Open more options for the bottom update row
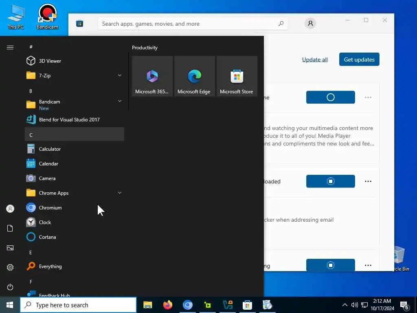 pos(368,265)
